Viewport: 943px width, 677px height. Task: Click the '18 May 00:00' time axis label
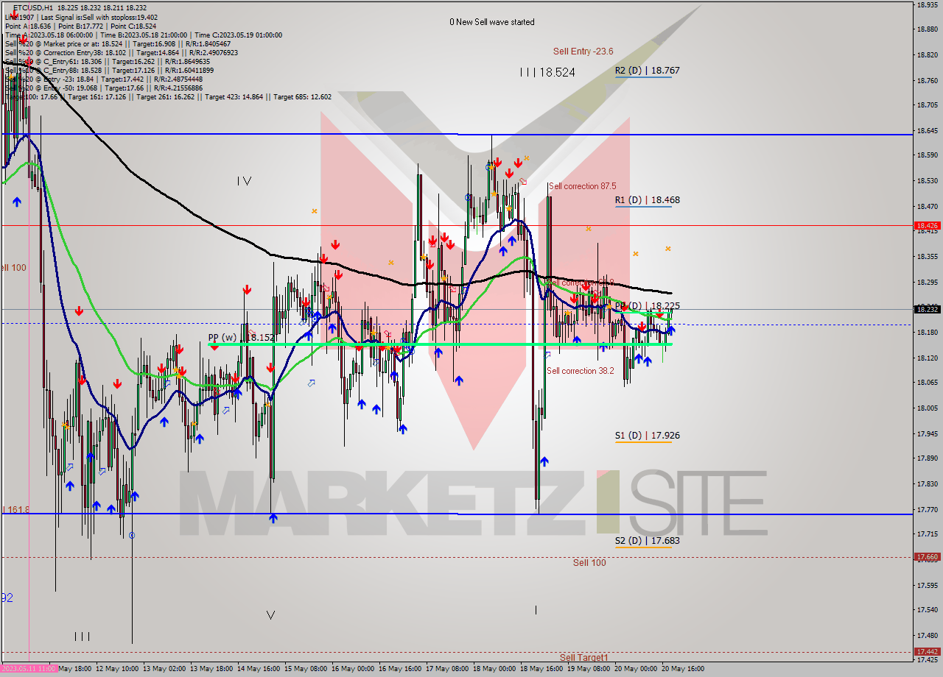pyautogui.click(x=494, y=669)
